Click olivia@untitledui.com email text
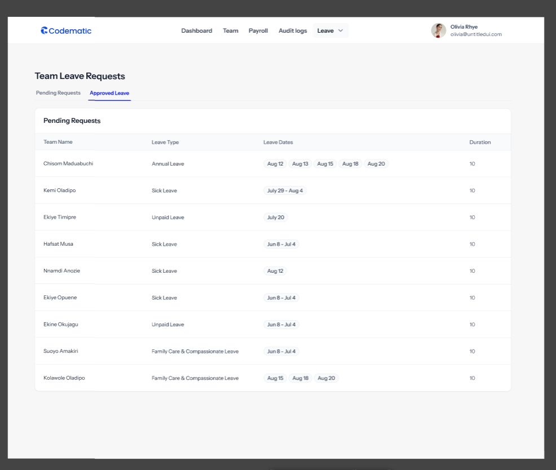The width and height of the screenshot is (556, 470). coord(476,34)
